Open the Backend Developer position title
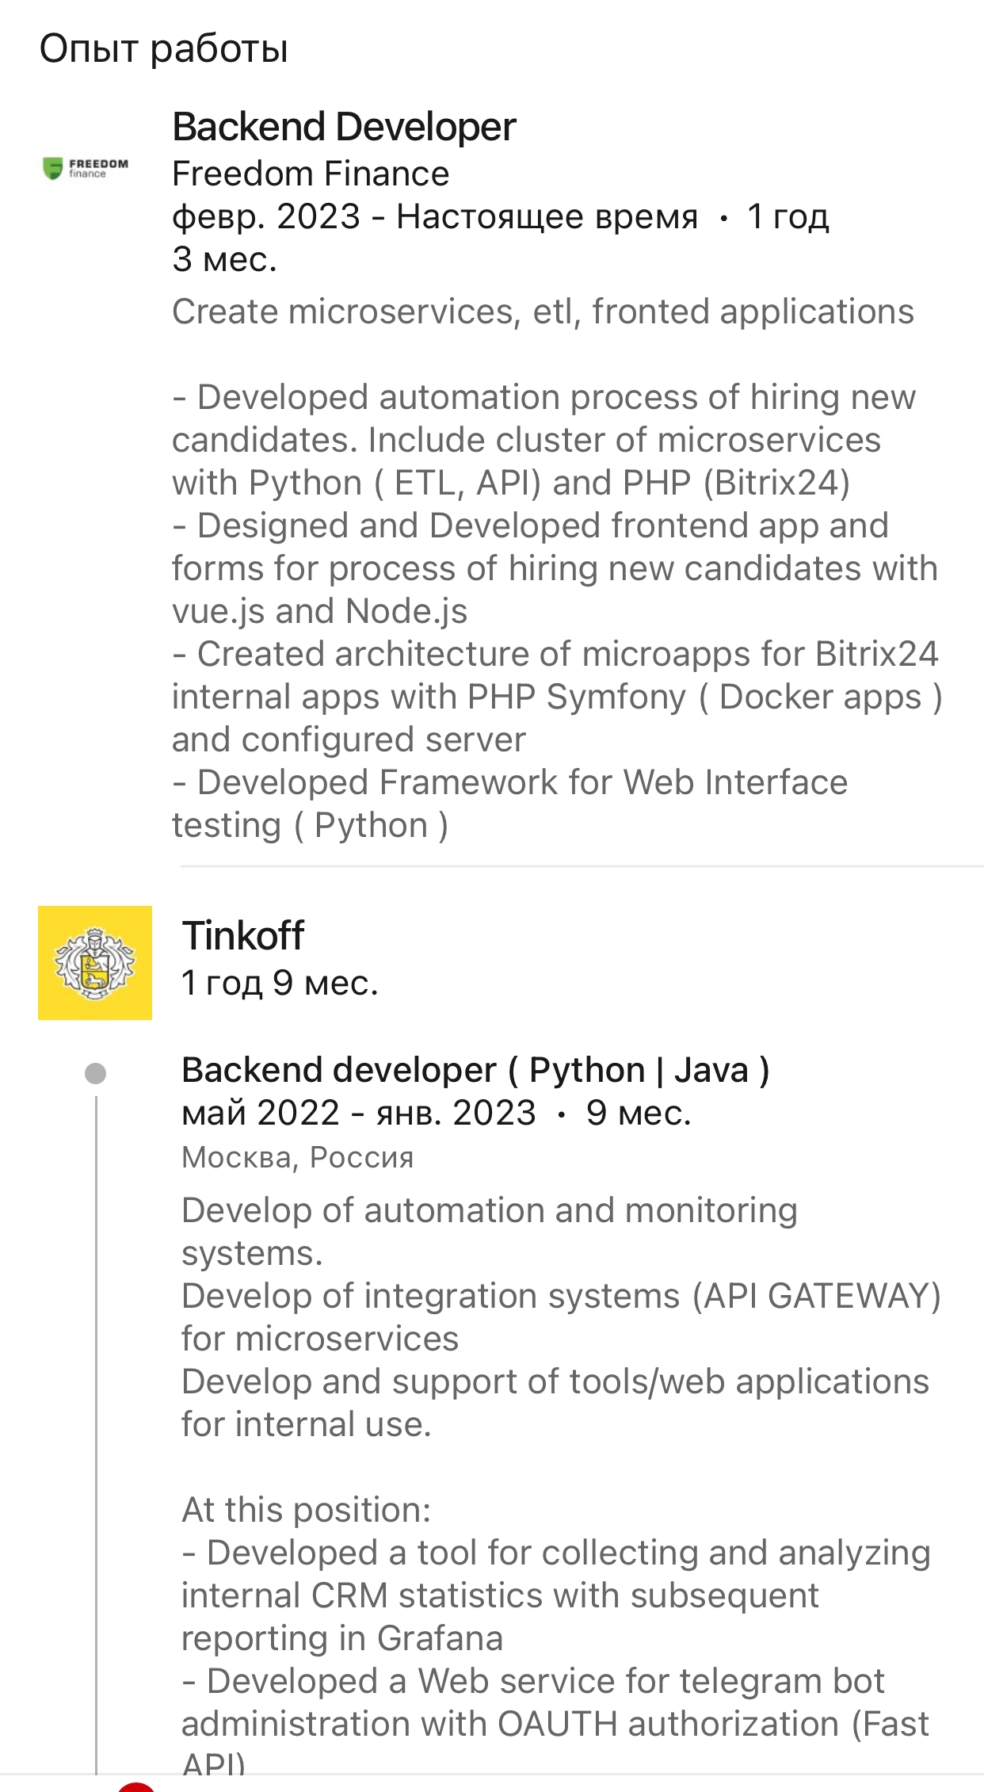 click(344, 127)
